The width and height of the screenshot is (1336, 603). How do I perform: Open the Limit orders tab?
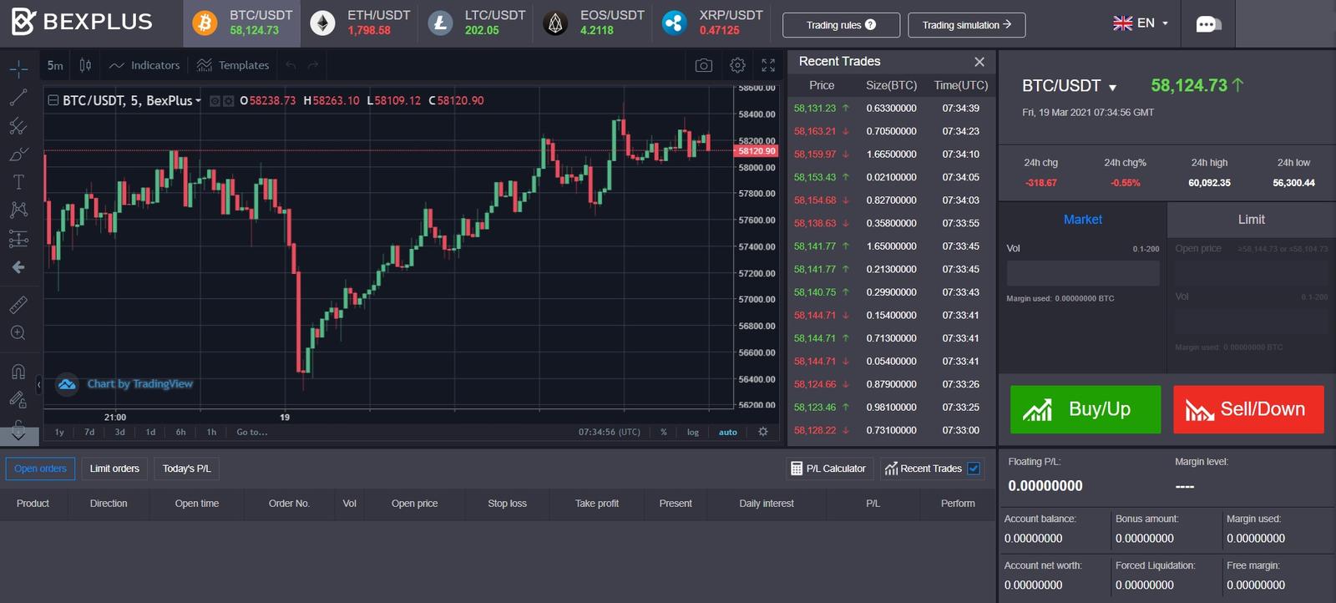click(114, 469)
